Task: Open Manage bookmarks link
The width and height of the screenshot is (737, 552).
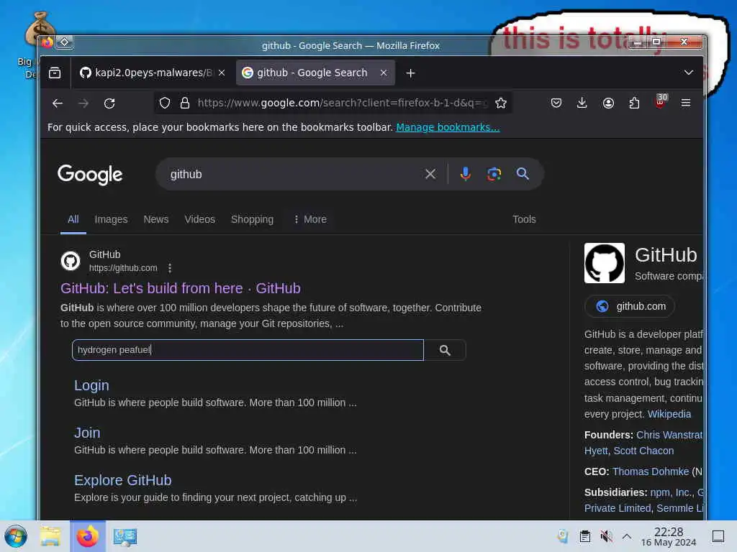Action: coord(448,127)
